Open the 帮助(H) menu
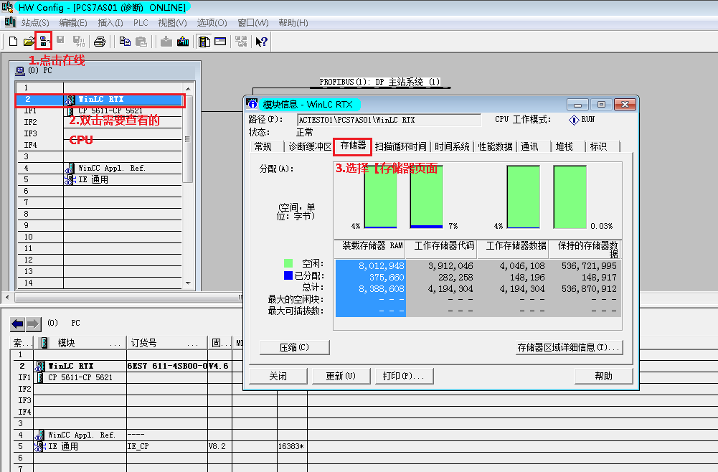The image size is (718, 472). (293, 22)
